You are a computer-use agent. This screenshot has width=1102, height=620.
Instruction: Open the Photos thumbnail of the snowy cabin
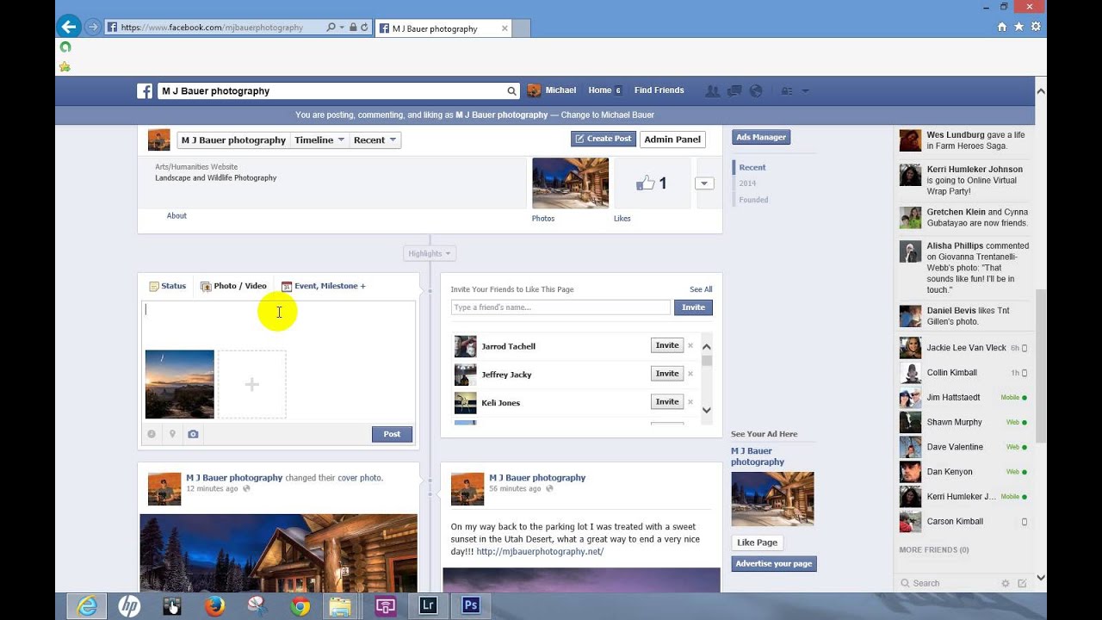570,183
